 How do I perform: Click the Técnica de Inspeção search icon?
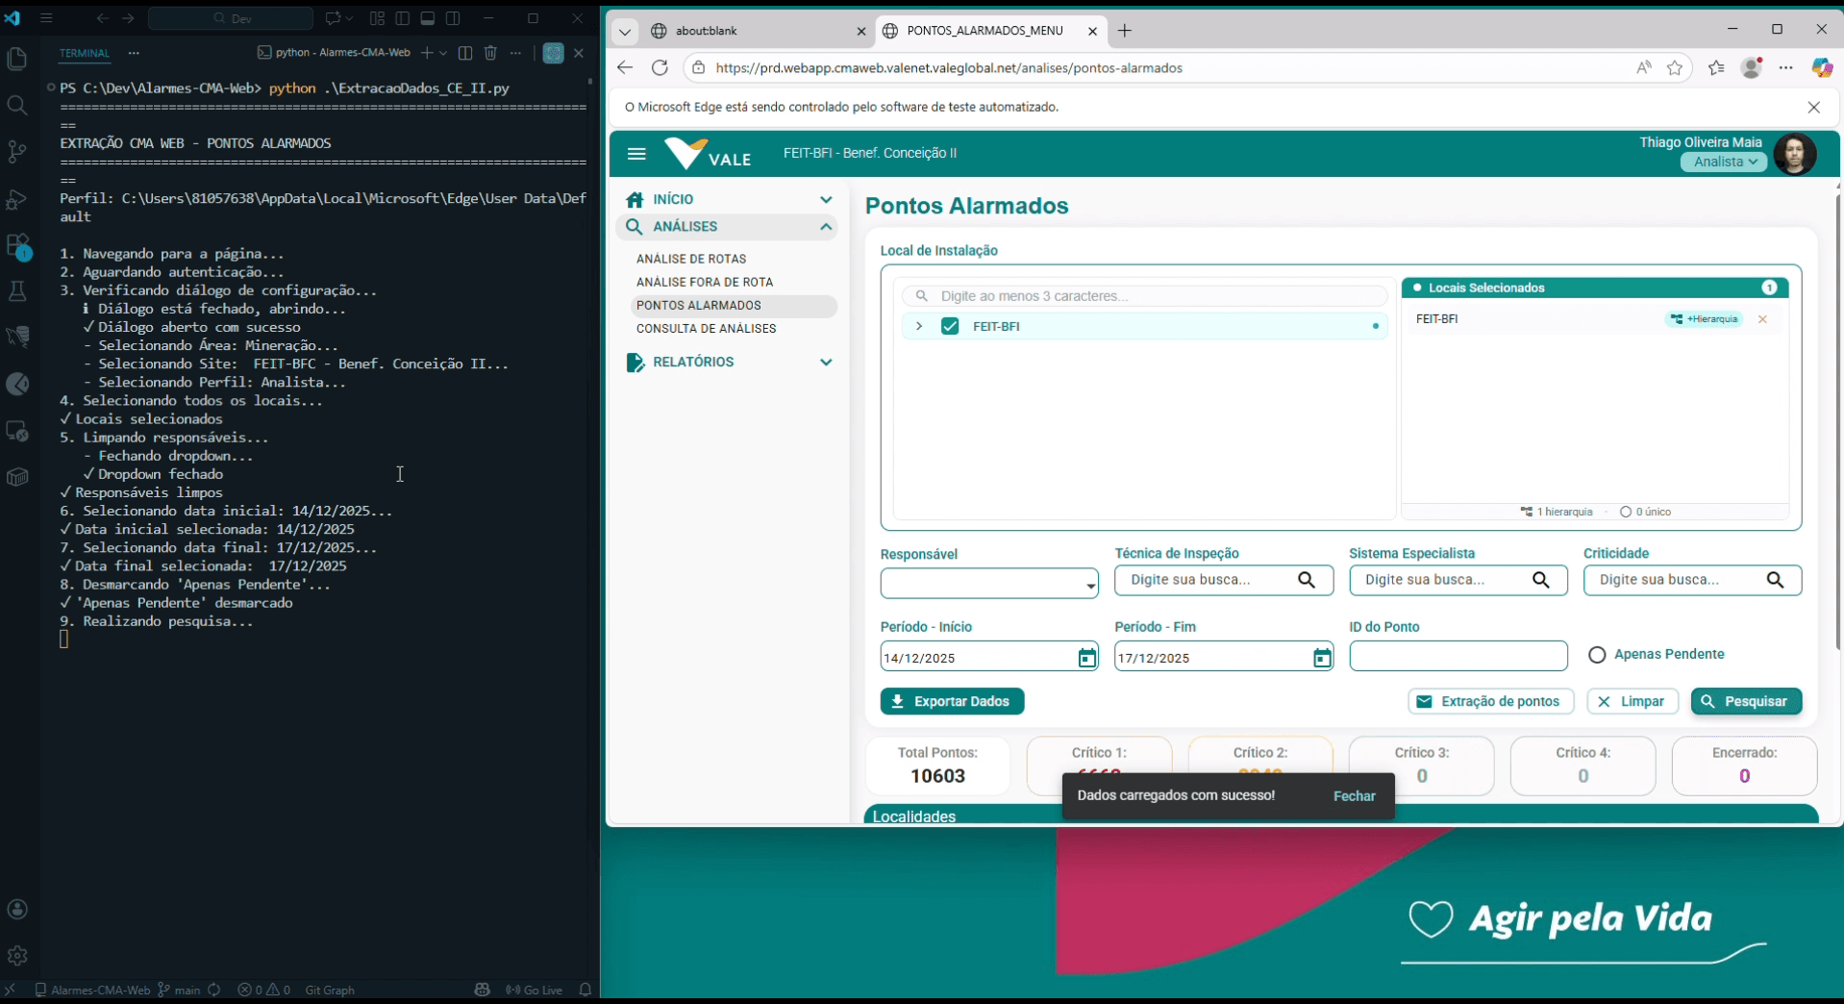tap(1307, 580)
